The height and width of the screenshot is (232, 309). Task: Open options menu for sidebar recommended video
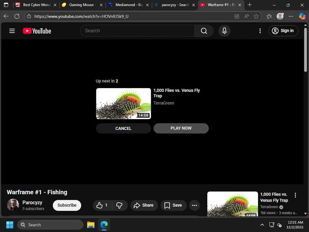[295, 195]
